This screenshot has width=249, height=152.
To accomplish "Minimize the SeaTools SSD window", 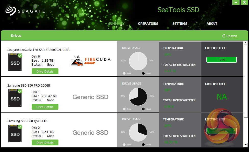I will [x=236, y=2].
